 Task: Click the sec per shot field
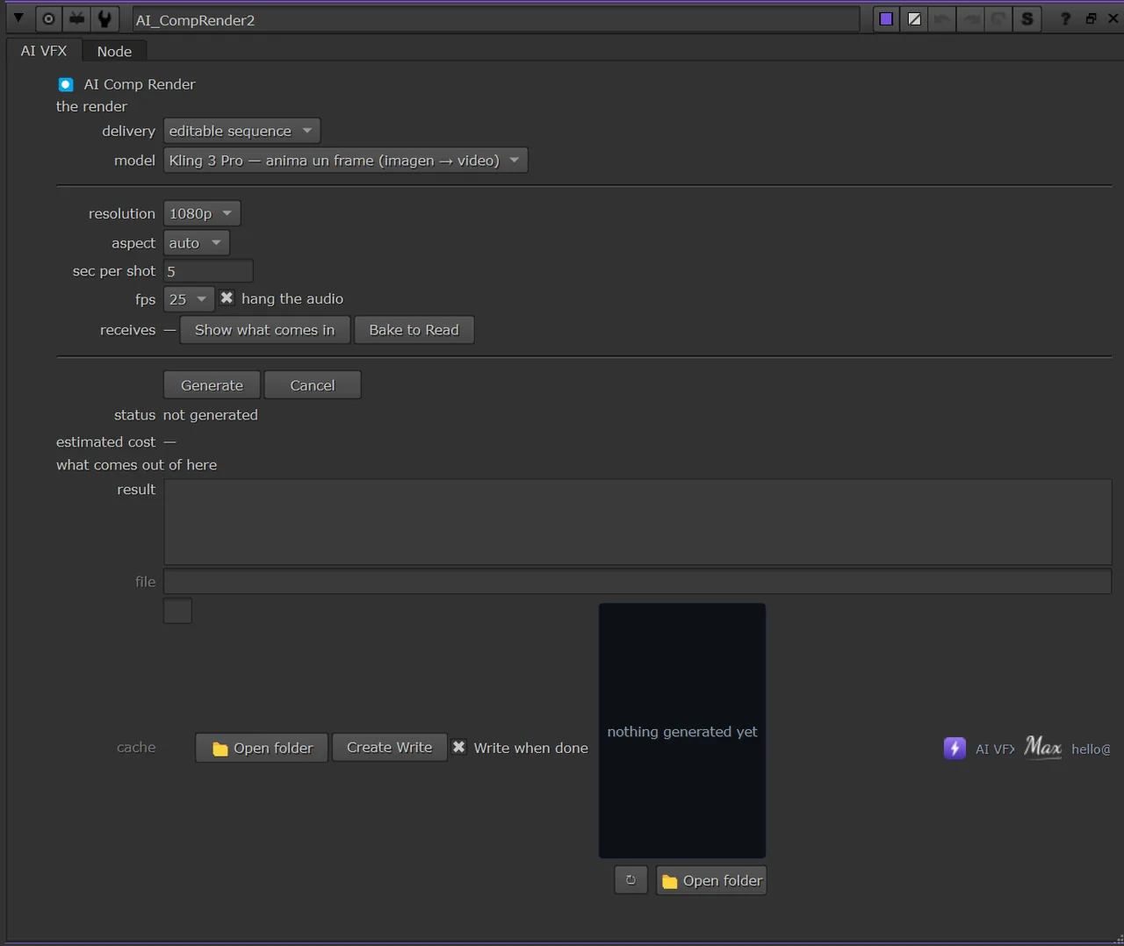(x=208, y=271)
